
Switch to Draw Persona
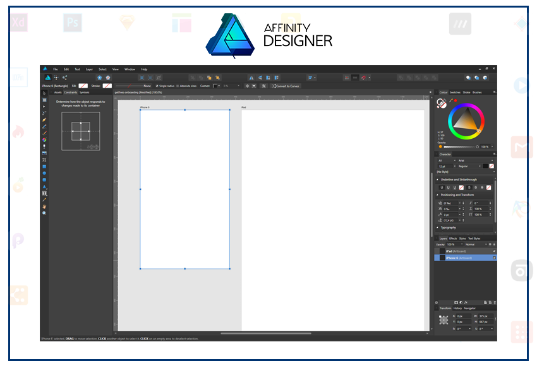[x=48, y=78]
